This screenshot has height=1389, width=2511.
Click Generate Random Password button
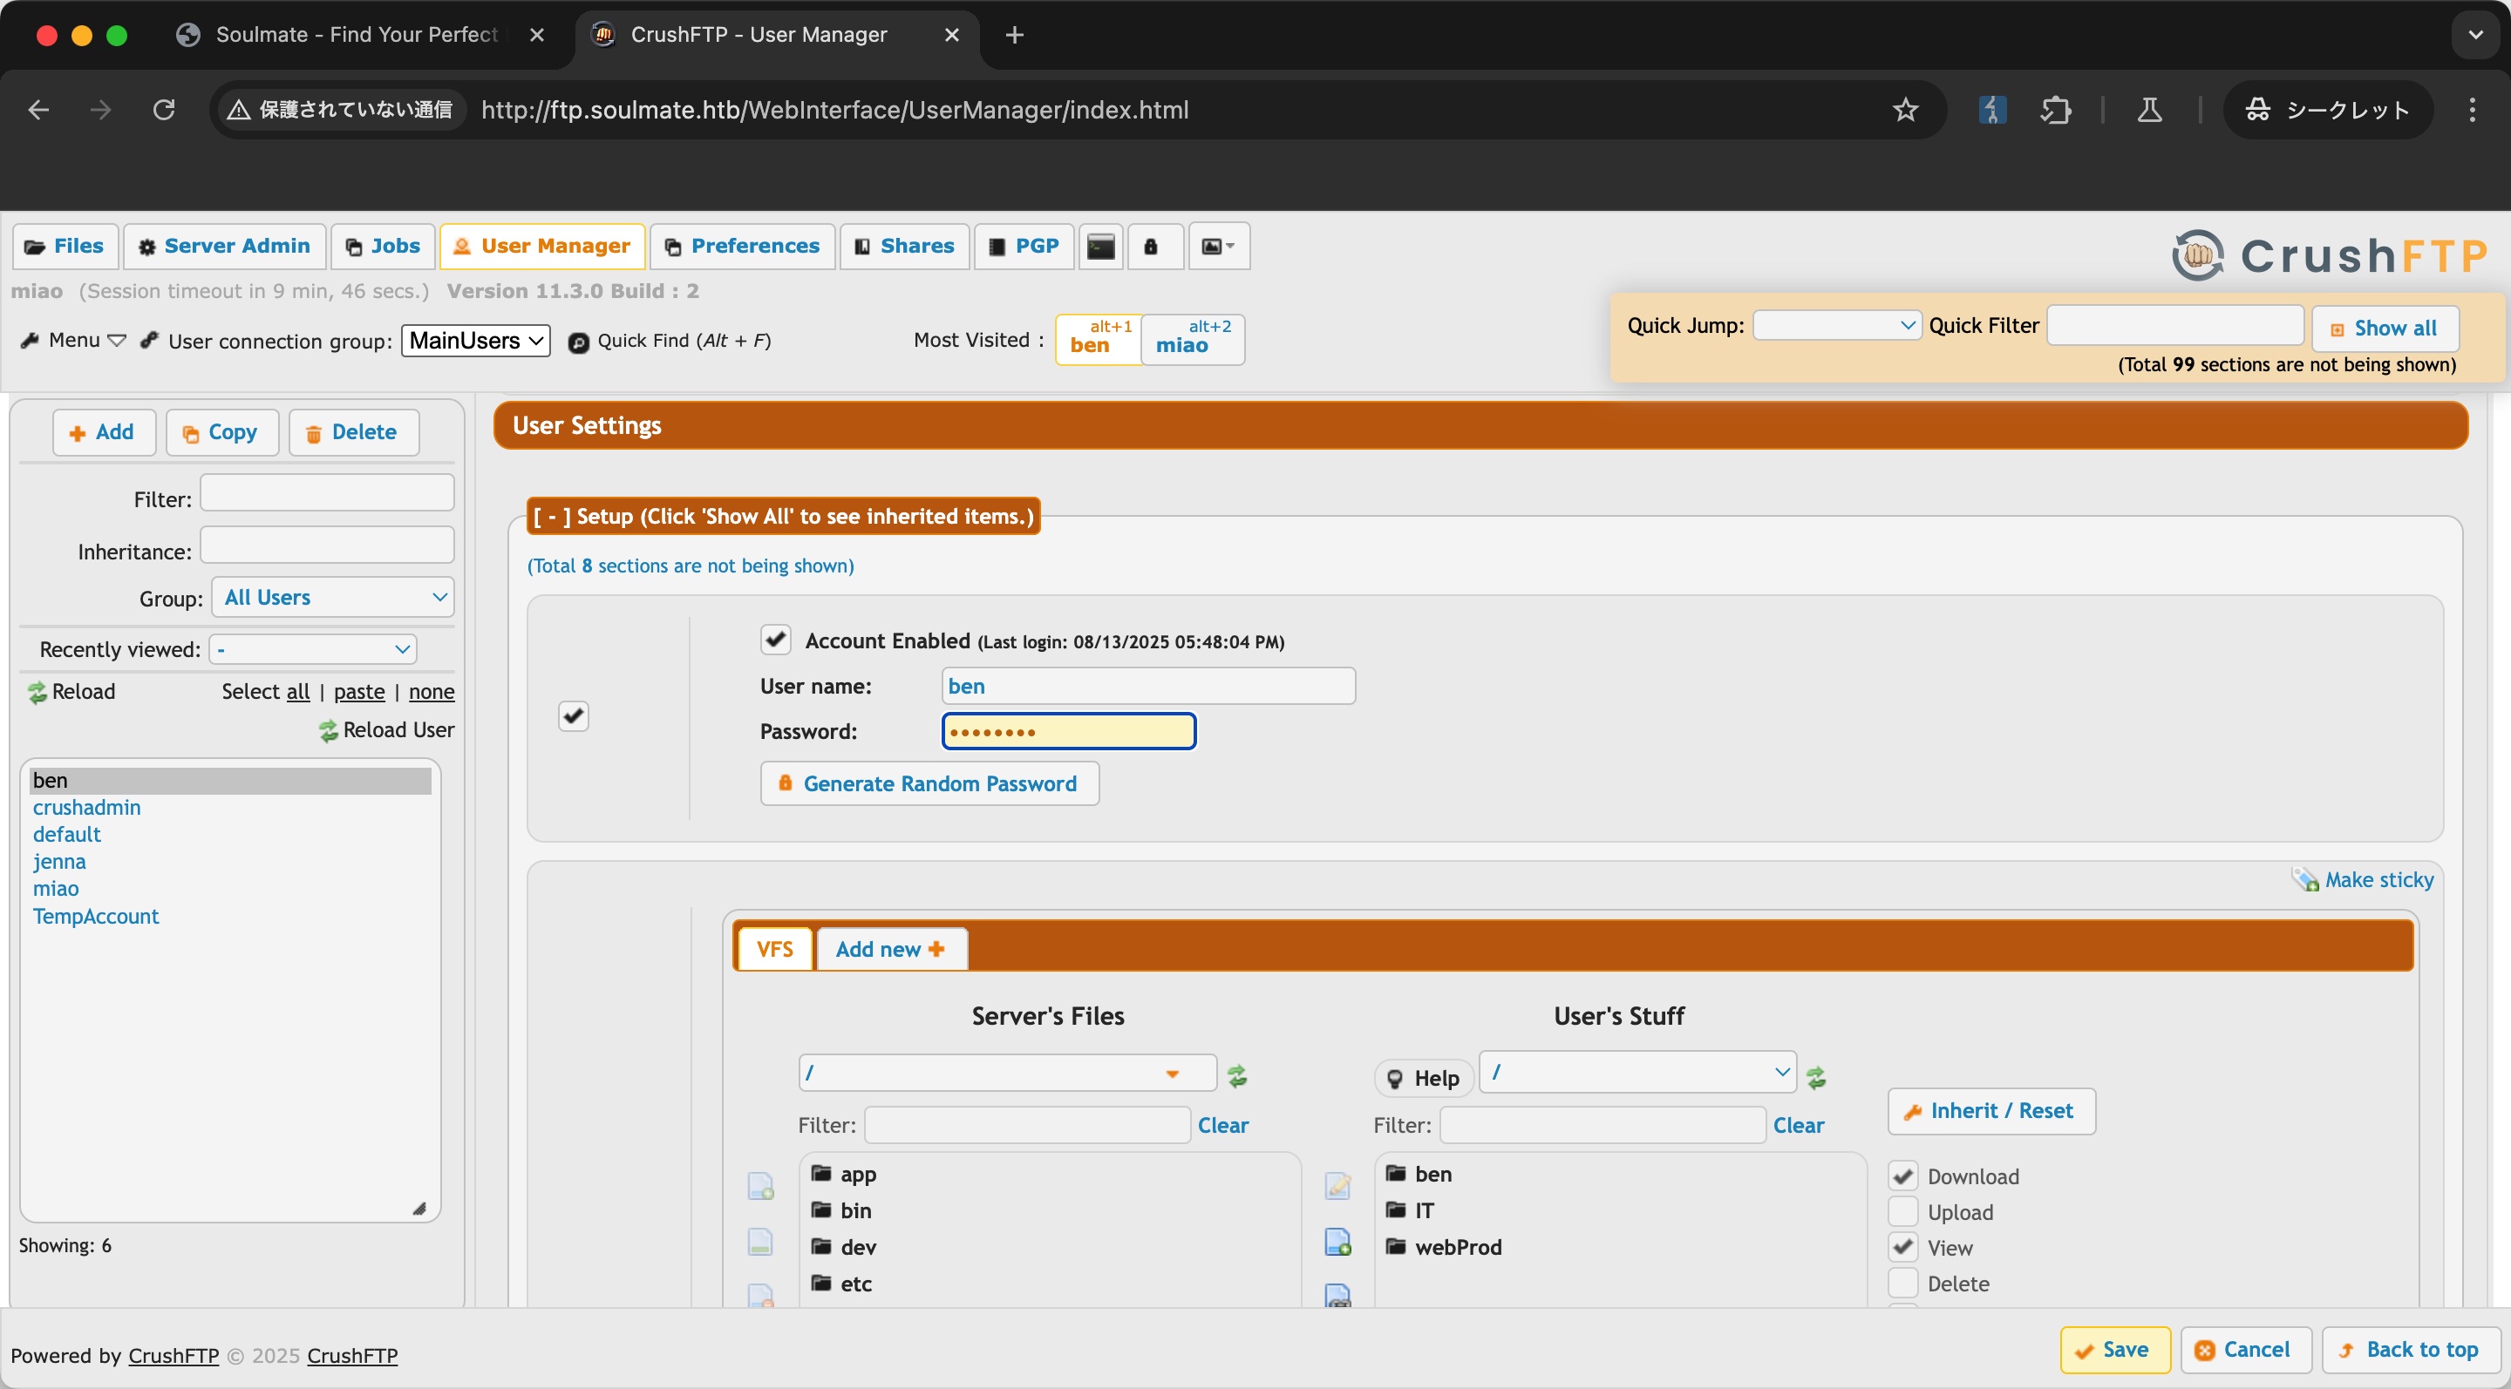click(x=929, y=783)
